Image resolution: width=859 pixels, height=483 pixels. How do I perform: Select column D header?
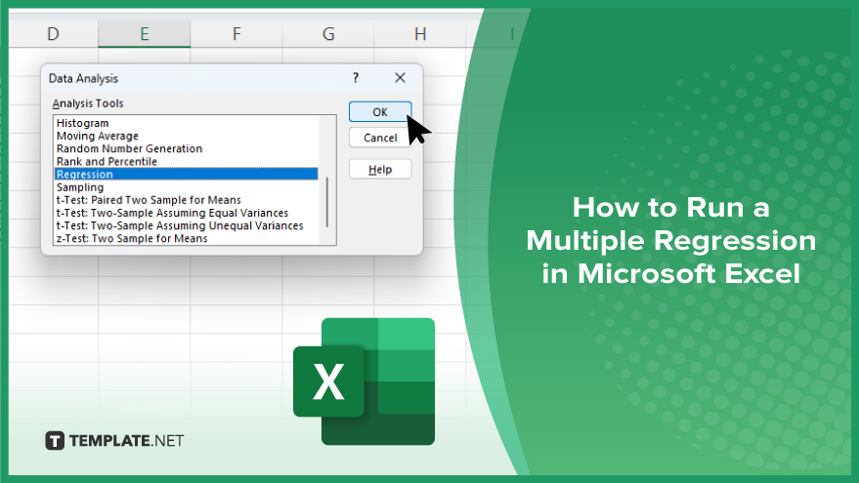pos(53,34)
